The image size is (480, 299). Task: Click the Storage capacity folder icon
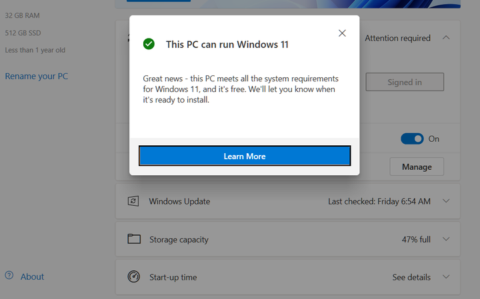pos(134,239)
